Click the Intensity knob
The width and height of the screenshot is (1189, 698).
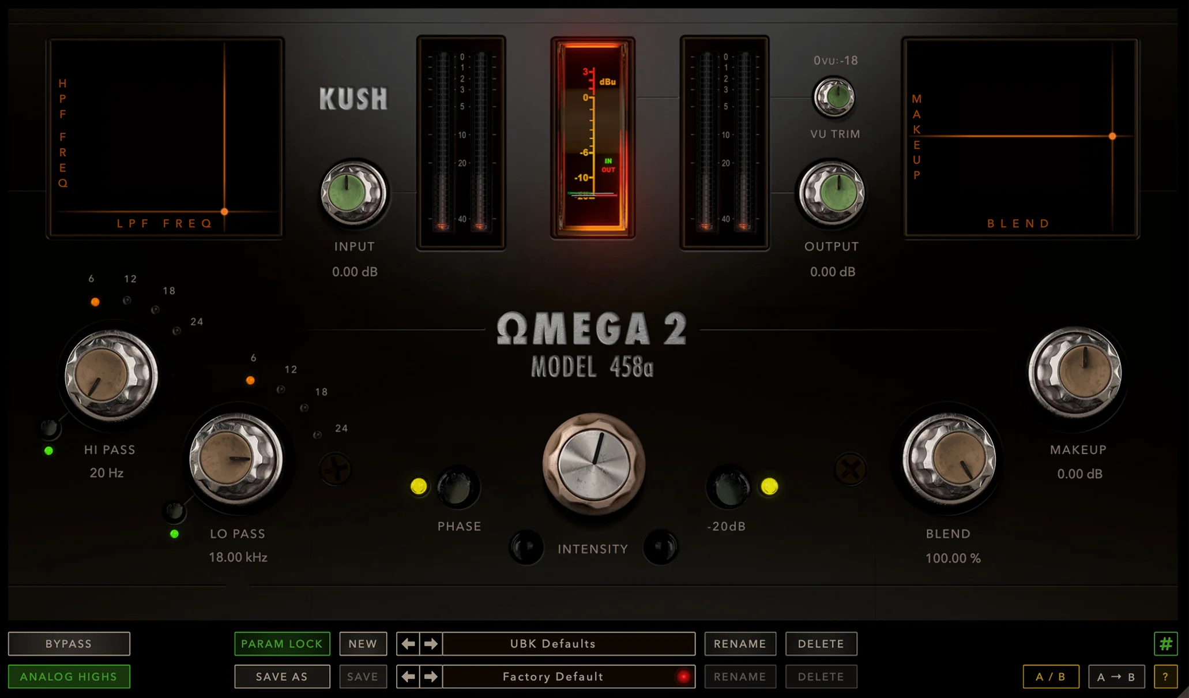point(594,463)
